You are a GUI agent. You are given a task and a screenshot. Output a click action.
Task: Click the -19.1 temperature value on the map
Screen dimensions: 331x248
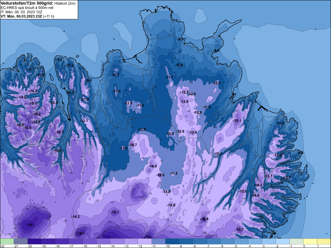coord(30,225)
